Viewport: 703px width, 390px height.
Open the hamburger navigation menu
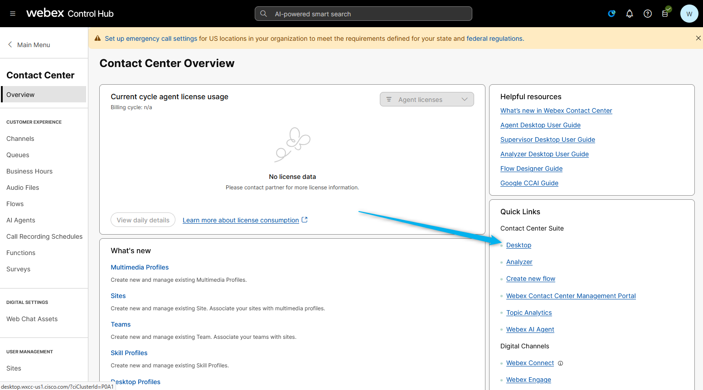pyautogui.click(x=13, y=14)
